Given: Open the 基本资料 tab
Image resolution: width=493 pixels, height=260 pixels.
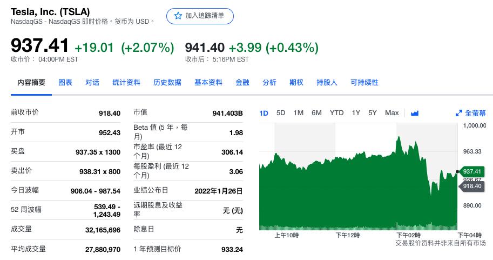Looking at the screenshot, I should coord(208,83).
